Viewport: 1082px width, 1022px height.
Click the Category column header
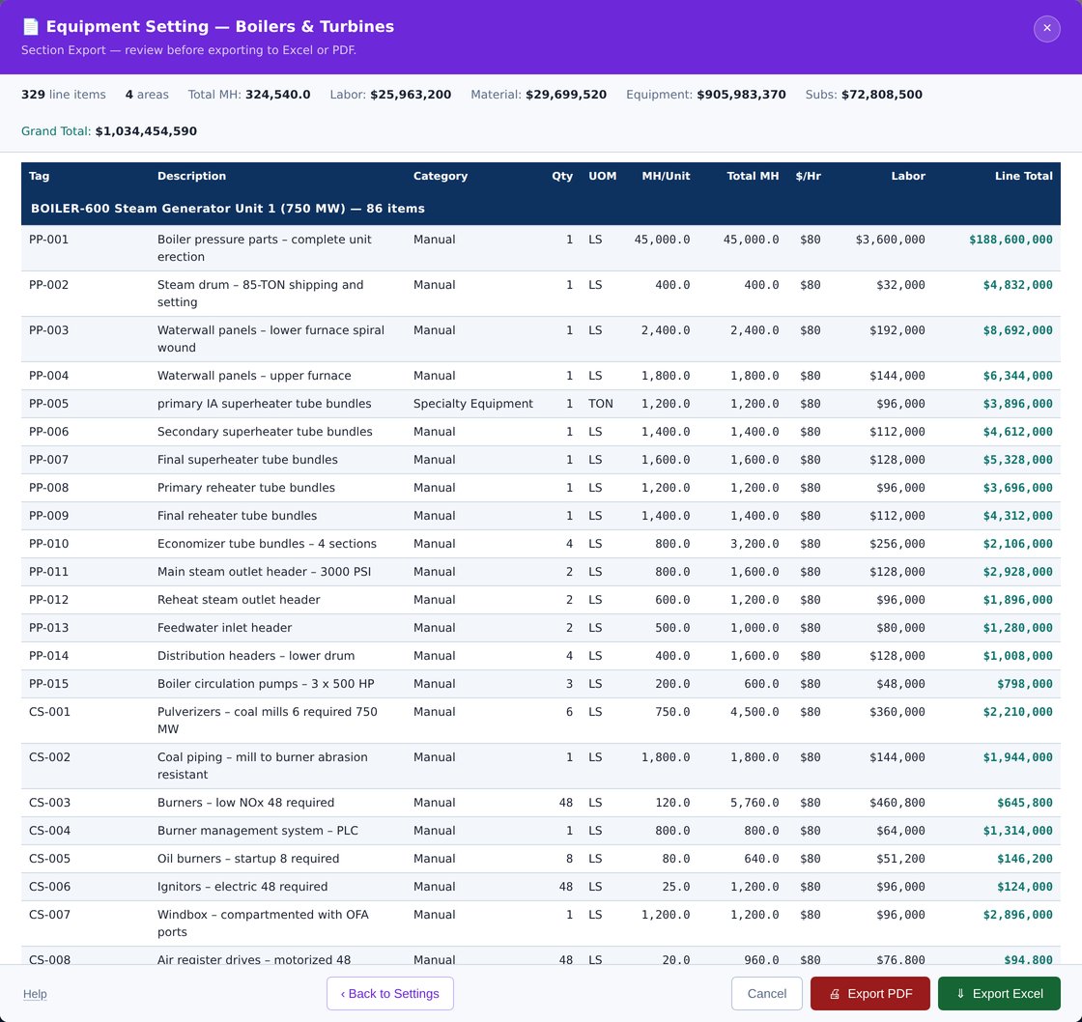pyautogui.click(x=441, y=176)
